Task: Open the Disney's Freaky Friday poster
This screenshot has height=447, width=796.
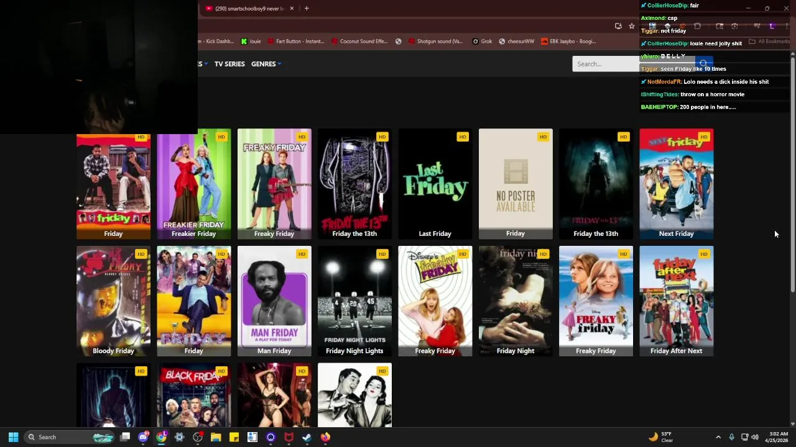Action: [x=435, y=301]
